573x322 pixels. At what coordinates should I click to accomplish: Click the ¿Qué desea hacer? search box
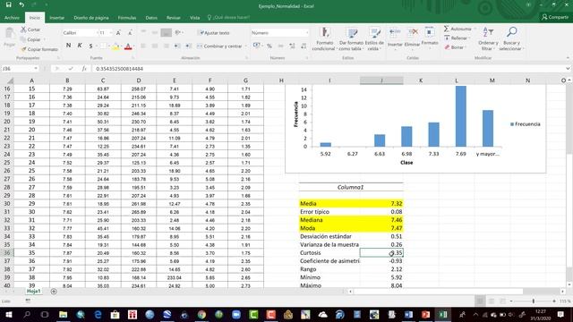point(229,18)
